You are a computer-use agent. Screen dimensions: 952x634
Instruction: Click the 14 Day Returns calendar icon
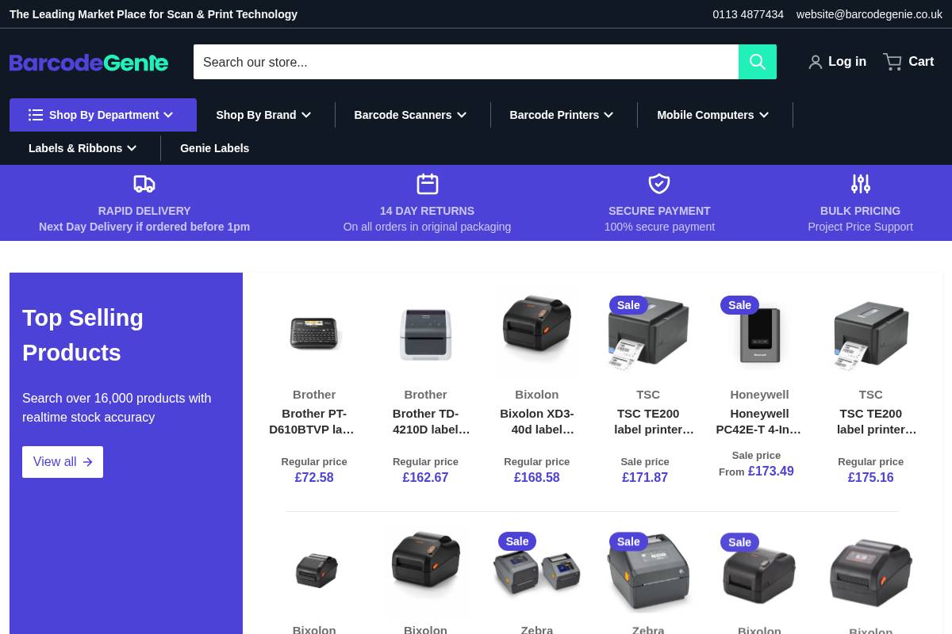pyautogui.click(x=428, y=184)
